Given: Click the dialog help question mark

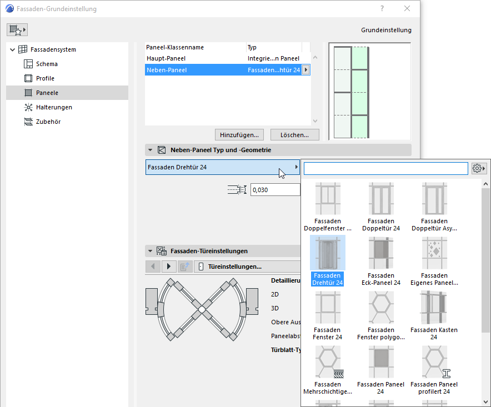Looking at the screenshot, I should [382, 8].
